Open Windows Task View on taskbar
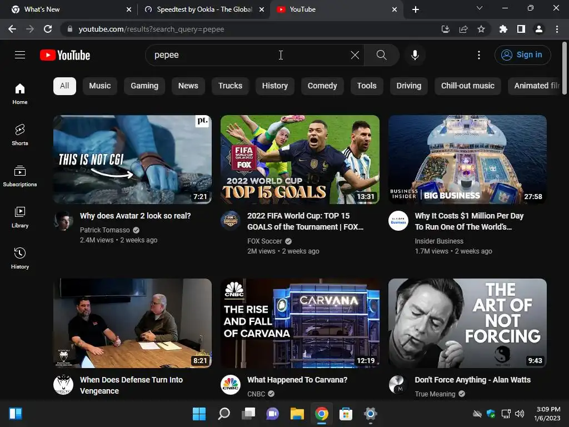The height and width of the screenshot is (427, 569). 248,414
